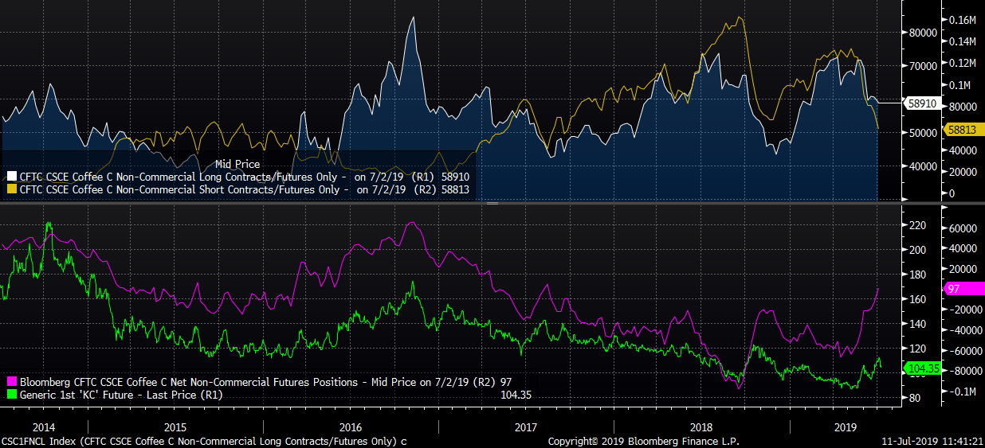Click the 11-Jul-2019 11:41:21 timestamp
Viewport: 985px width, 448px height.
[932, 441]
